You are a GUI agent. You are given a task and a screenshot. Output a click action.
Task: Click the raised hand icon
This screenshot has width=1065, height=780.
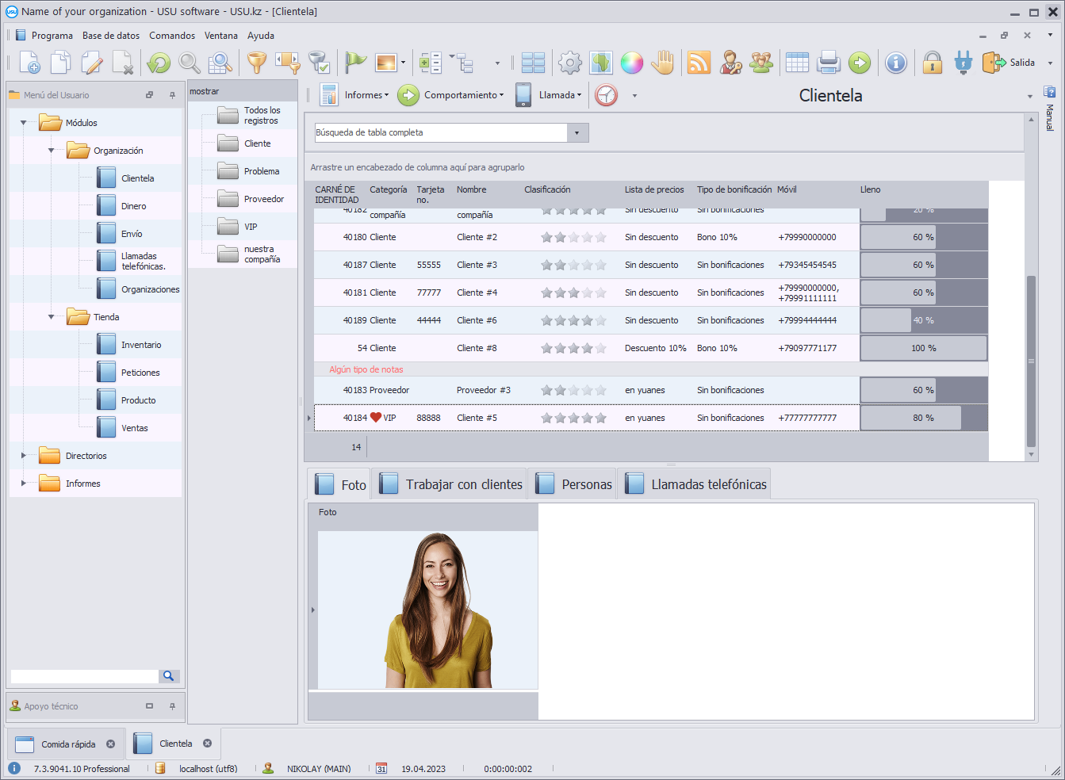(x=663, y=63)
